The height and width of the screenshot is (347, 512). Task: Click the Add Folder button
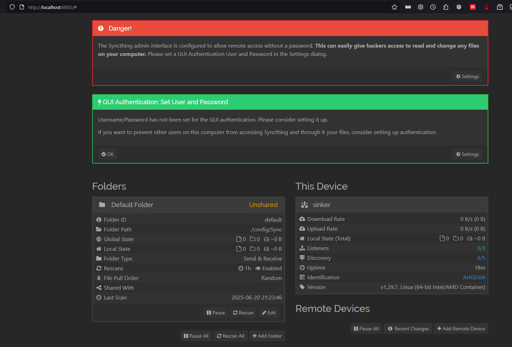point(267,336)
